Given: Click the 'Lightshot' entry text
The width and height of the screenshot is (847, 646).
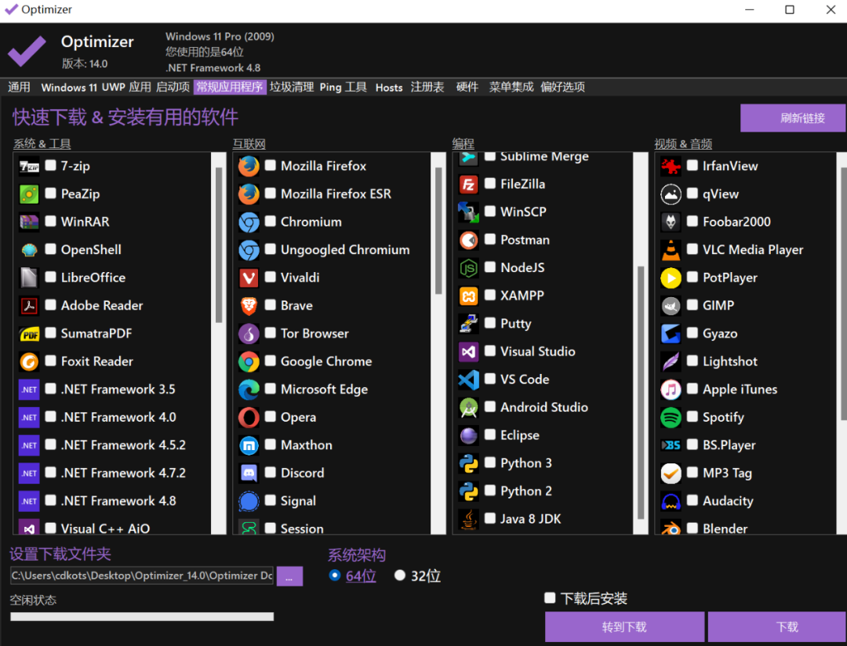Looking at the screenshot, I should (x=730, y=361).
